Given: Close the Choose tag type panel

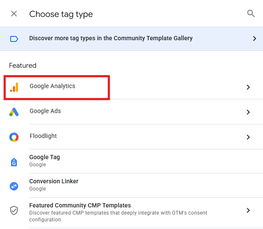Looking at the screenshot, I should click(x=14, y=14).
